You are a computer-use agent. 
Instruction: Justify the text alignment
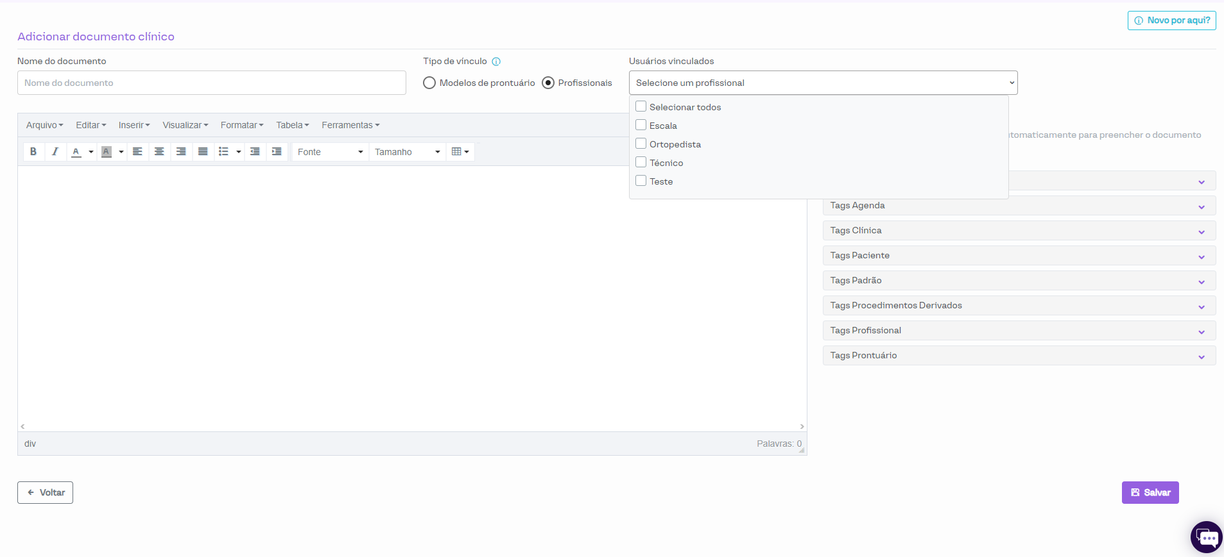tap(203, 152)
